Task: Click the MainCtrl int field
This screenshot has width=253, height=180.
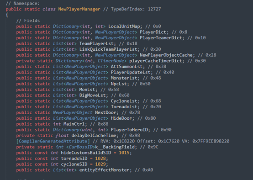Action: [x=74, y=124]
